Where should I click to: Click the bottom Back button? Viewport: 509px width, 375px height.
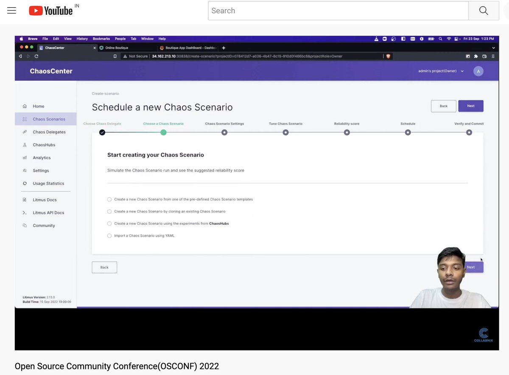click(104, 267)
